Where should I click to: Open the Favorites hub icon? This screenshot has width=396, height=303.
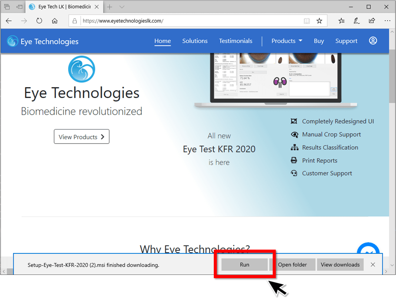342,21
